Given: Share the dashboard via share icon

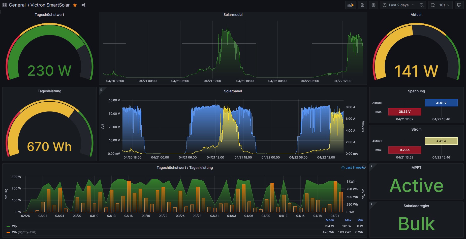Looking at the screenshot, I should [x=83, y=5].
